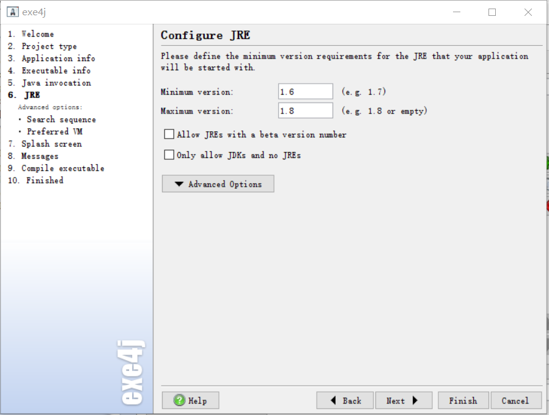The image size is (549, 415).
Task: Enable Allow JREs with a beta version number
Action: pos(169,134)
